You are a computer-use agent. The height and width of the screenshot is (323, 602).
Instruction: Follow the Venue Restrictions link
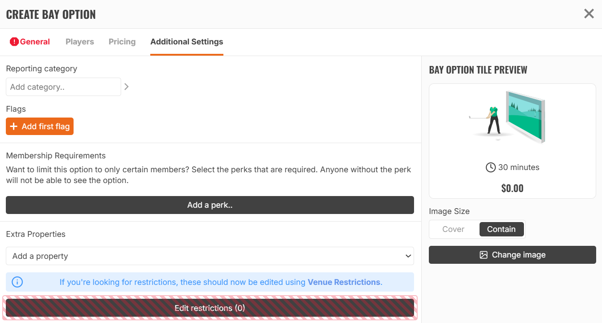(x=344, y=282)
